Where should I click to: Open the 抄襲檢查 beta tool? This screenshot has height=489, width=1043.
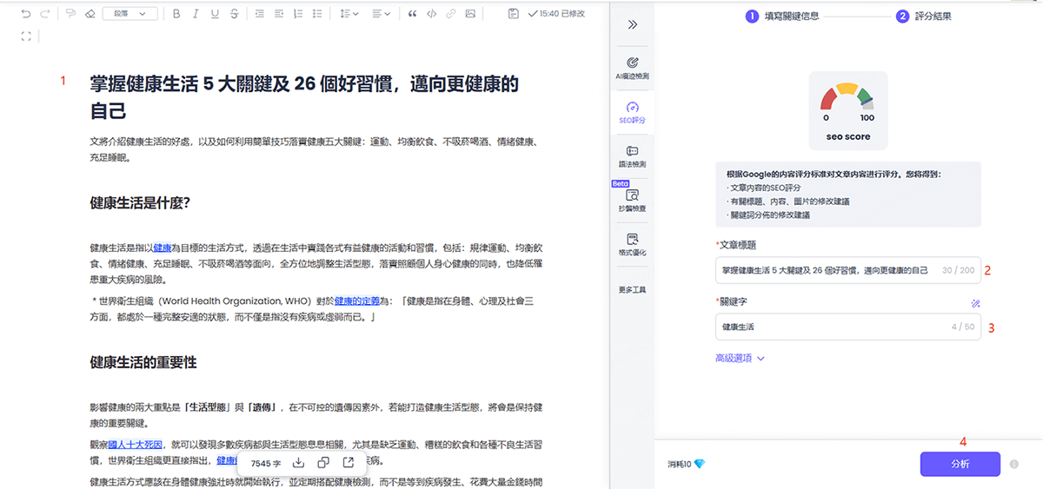click(x=632, y=201)
